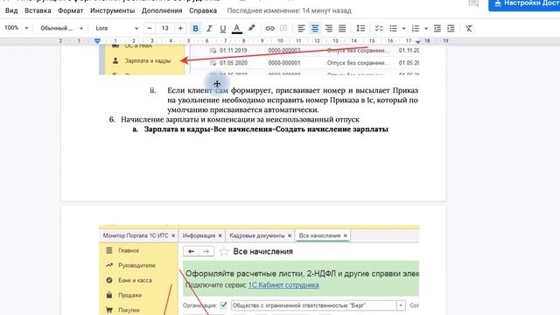Toggle underline formatting
This screenshot has height=315, width=560.
[223, 28]
